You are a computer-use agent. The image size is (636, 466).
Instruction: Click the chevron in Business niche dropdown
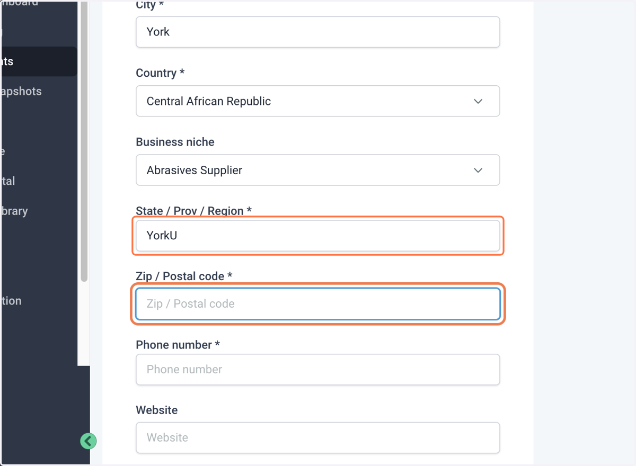tap(478, 170)
